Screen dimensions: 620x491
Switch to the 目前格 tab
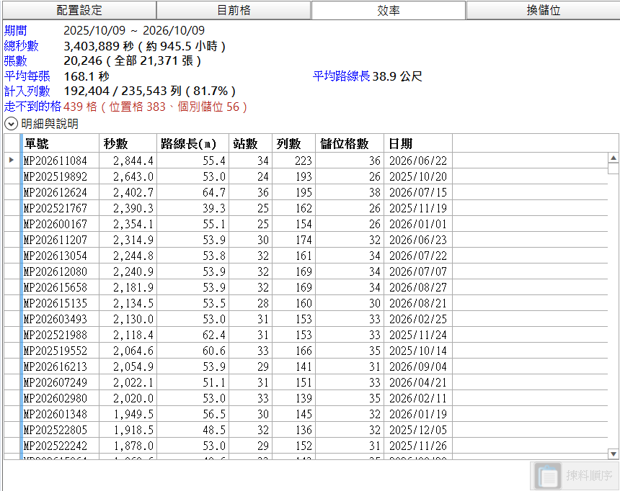234,10
